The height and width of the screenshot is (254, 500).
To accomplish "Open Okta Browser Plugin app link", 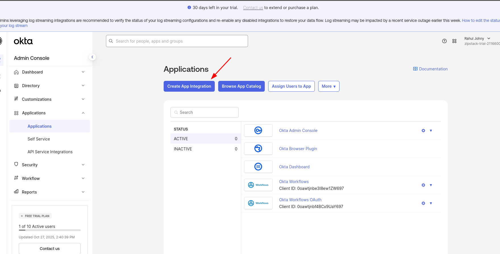I will pos(298,149).
